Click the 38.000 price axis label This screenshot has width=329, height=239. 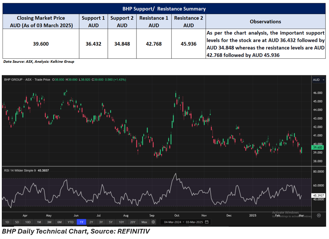(x=318, y=161)
